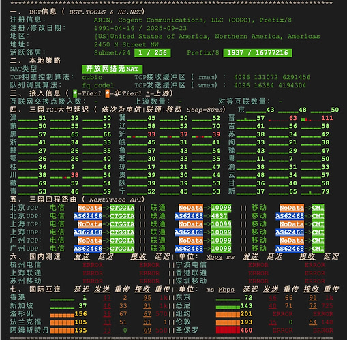Click the "NextTrace API" label
347x340 pixels.
pos(116,200)
